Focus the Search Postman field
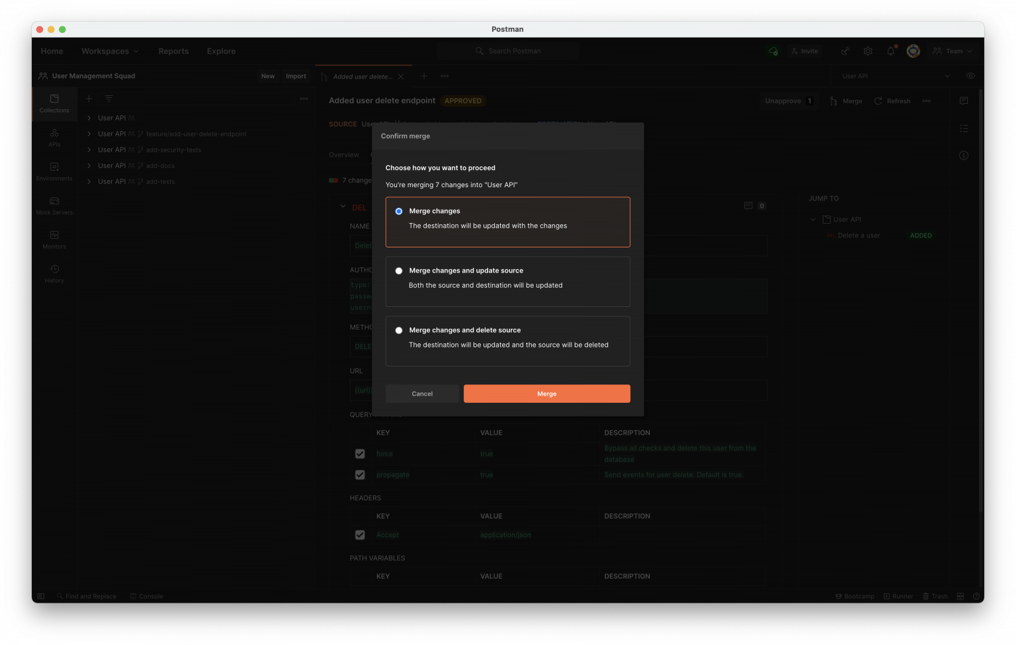The width and height of the screenshot is (1016, 645). point(508,51)
